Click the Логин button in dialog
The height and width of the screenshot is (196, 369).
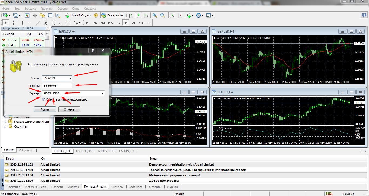click(45, 109)
